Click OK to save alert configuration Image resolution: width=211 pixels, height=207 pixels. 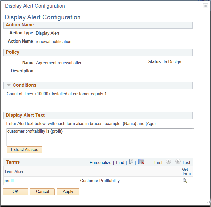15,192
